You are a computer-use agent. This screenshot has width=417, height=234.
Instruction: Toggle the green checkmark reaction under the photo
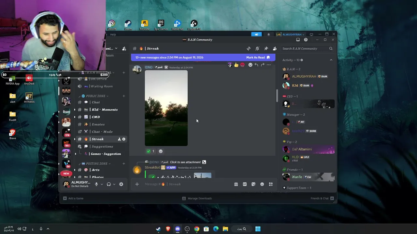(150, 151)
